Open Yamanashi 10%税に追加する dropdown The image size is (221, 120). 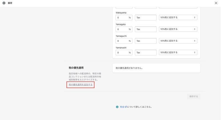178,52
